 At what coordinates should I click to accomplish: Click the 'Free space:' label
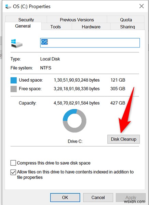tap(30, 88)
